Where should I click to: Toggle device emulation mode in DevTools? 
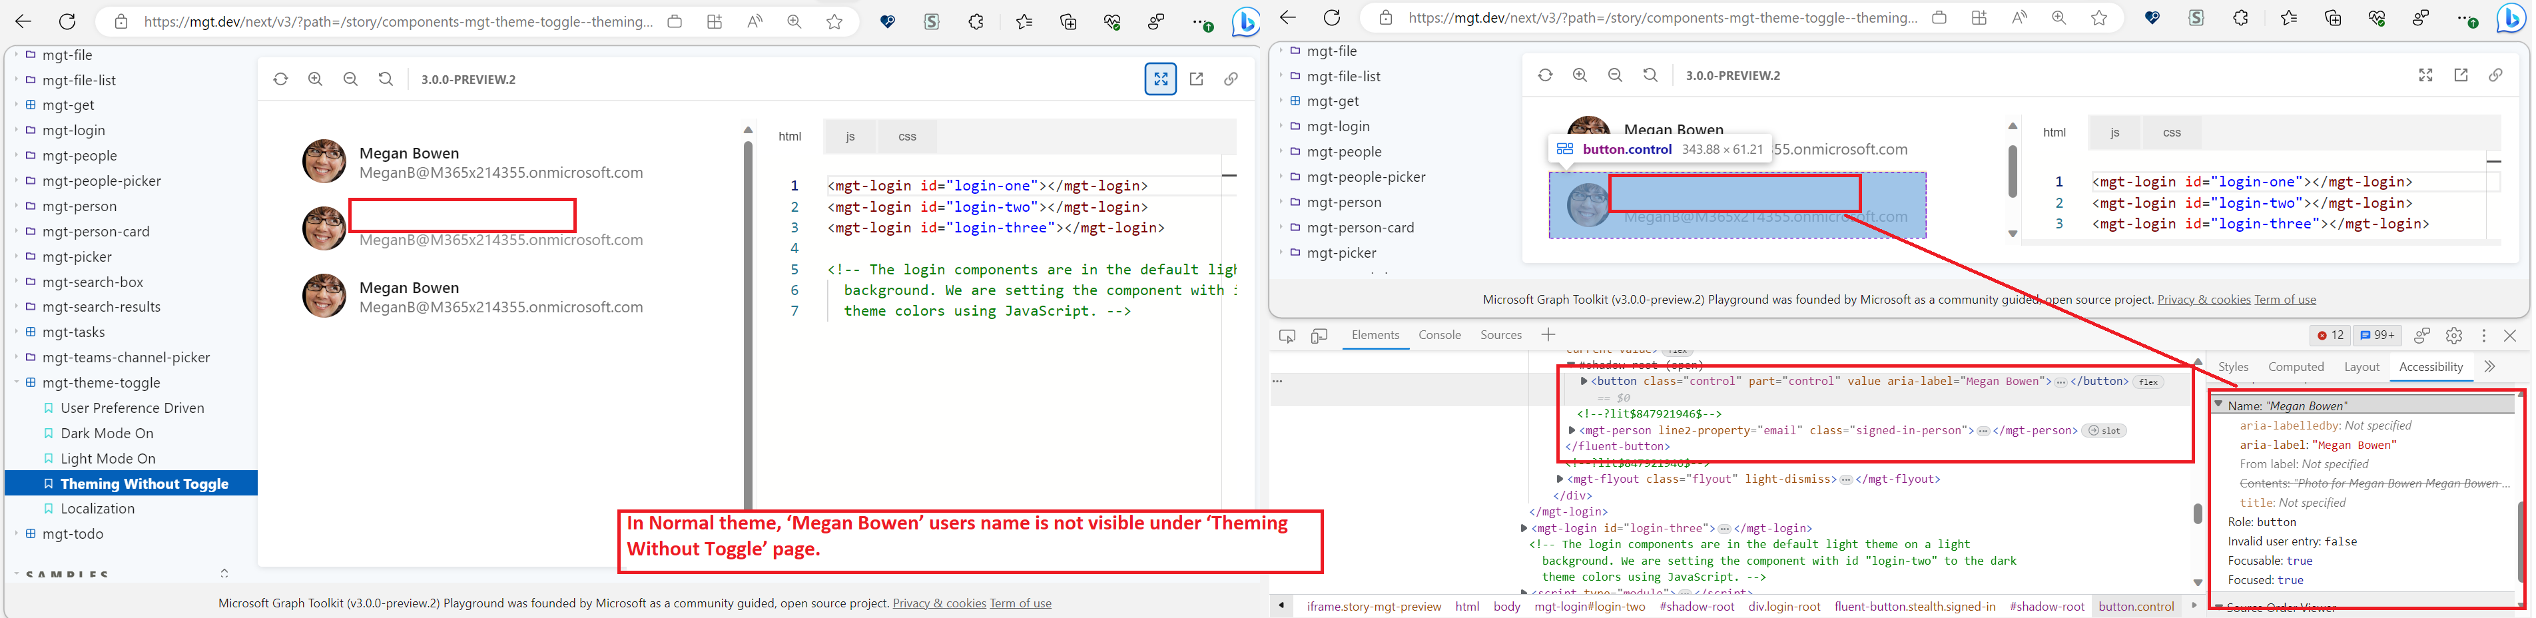coord(1319,334)
